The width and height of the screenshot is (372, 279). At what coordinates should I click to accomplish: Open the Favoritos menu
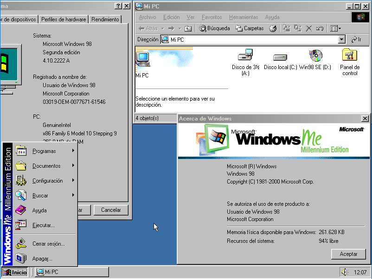pyautogui.click(x=212, y=17)
